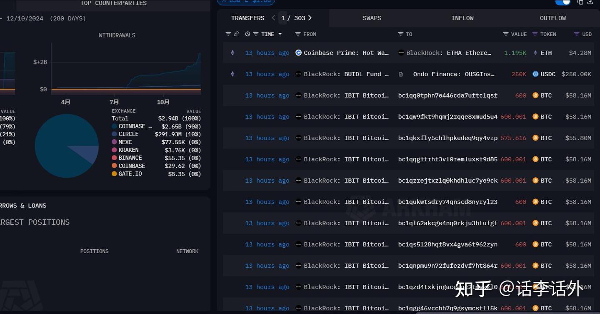Screen dimensions: 600x314
Task: Open address bc1qw9fkt9hqmj2rqqe8xmud5u4
Action: (x=448, y=117)
